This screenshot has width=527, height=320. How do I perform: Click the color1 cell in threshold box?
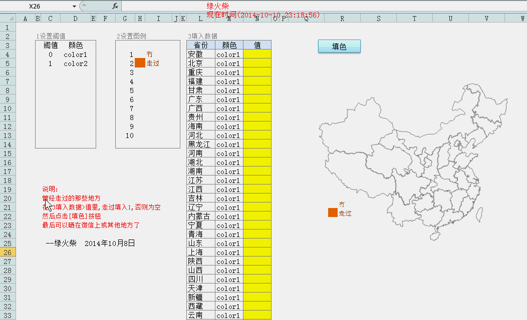click(x=75, y=54)
